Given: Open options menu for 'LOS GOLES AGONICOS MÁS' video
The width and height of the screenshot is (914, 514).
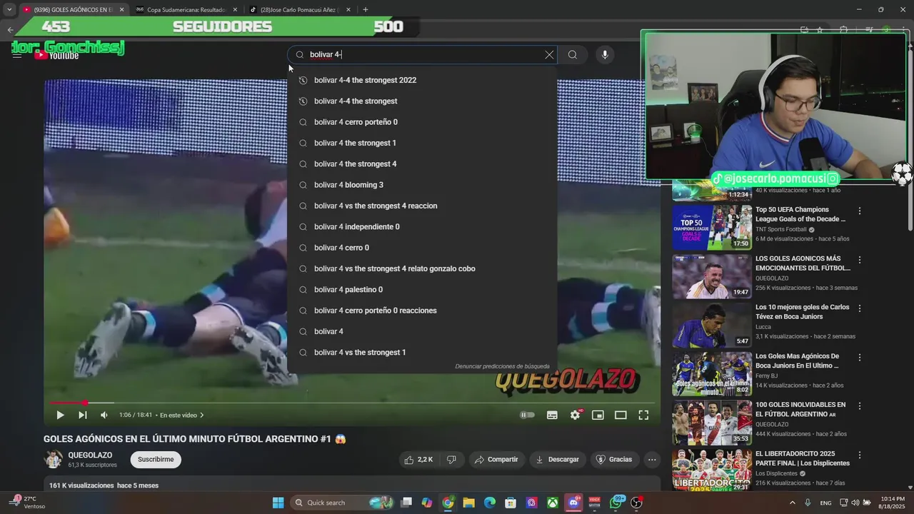Looking at the screenshot, I should (x=860, y=260).
